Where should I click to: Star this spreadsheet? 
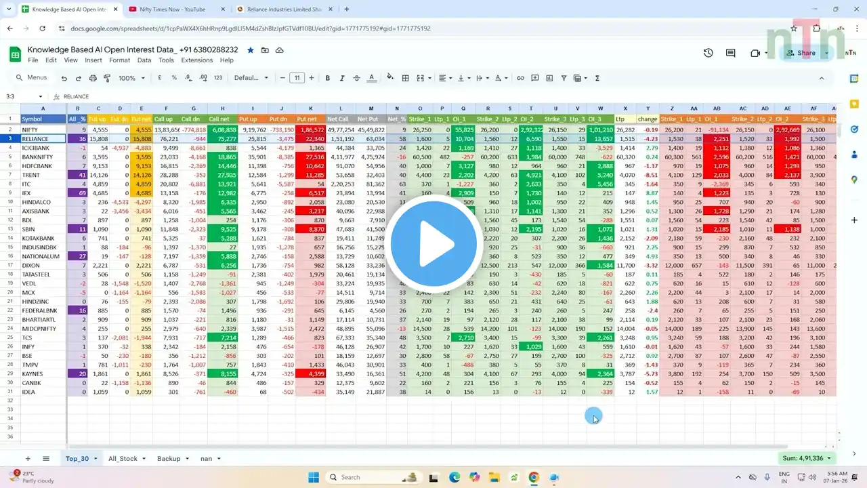250,50
